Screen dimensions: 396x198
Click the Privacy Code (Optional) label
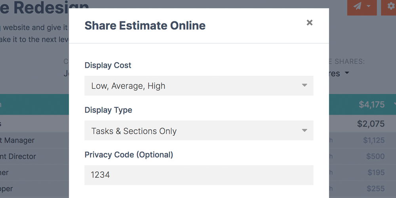(x=129, y=155)
